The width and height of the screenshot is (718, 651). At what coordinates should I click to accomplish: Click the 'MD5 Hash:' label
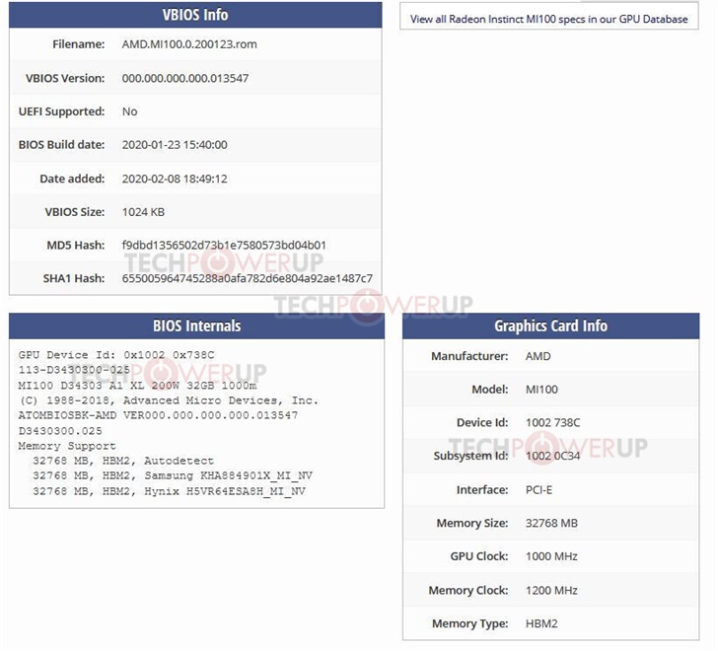tap(76, 246)
